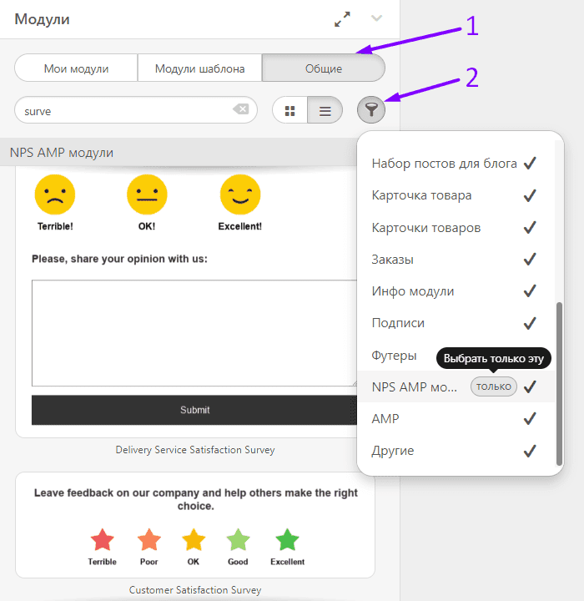Click the expand panel arrows icon
The width and height of the screenshot is (584, 601).
(x=342, y=19)
